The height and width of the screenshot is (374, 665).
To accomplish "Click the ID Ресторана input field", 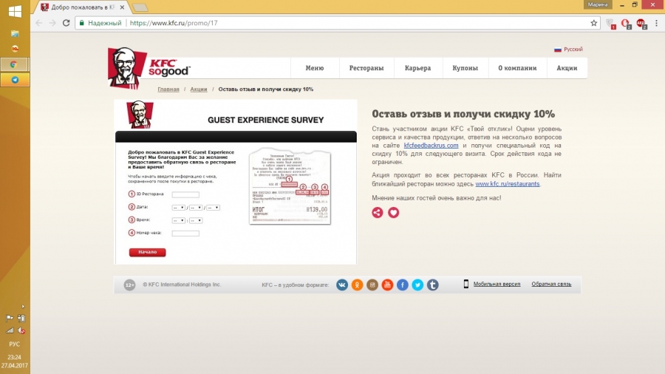I will [x=185, y=194].
